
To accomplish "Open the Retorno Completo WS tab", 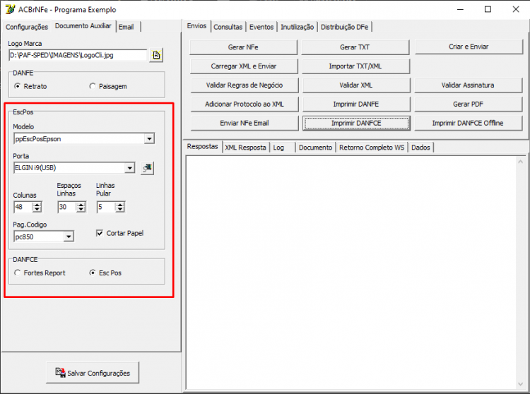I will (x=372, y=148).
